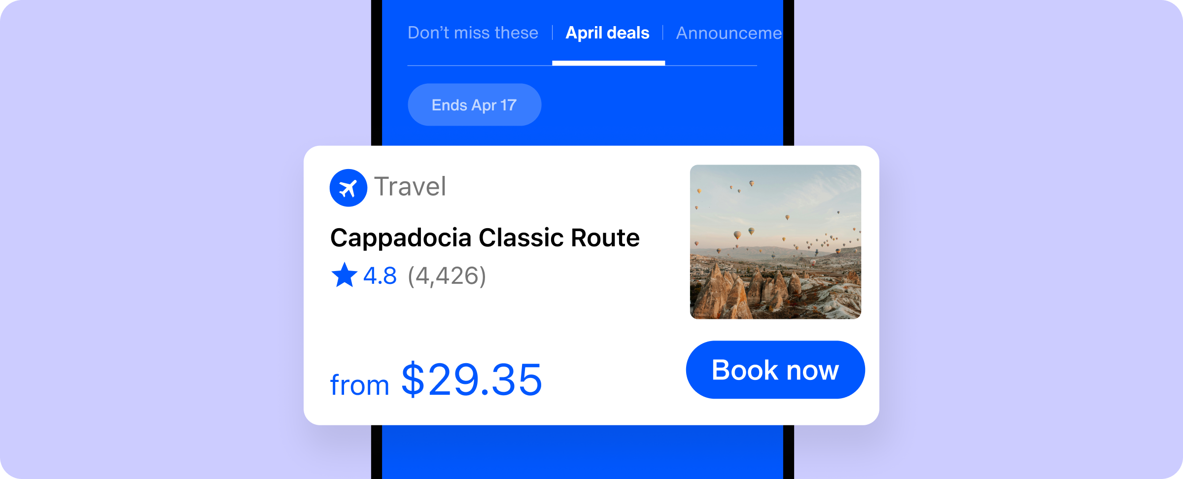
Task: Click the Ends Apr 17 pill
Action: [x=474, y=104]
